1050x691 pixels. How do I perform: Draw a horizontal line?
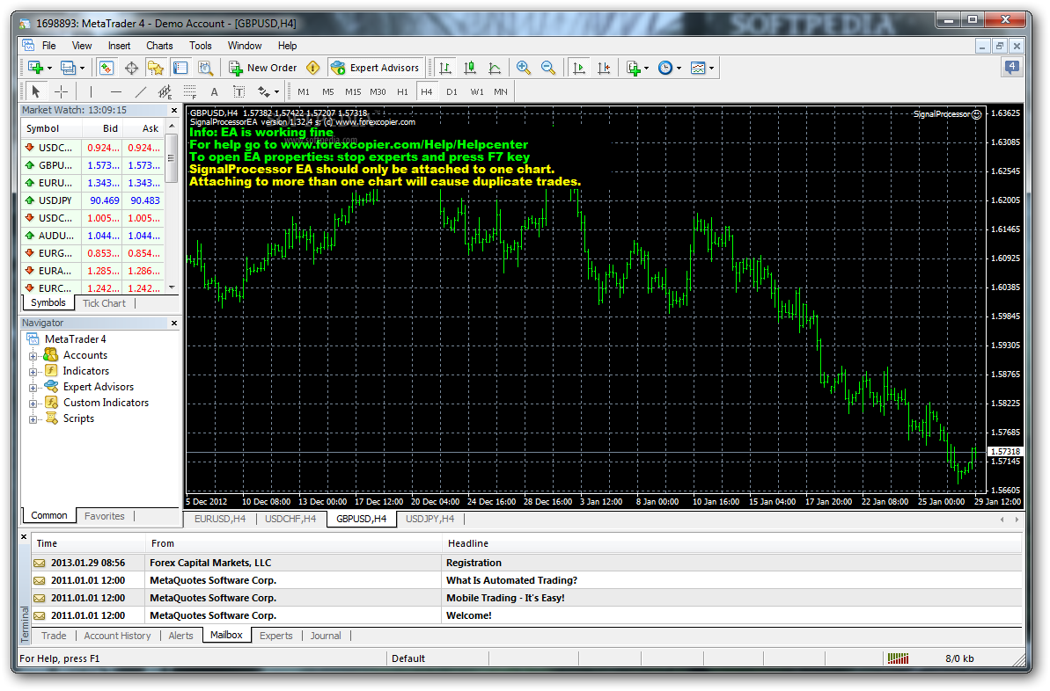coord(116,91)
